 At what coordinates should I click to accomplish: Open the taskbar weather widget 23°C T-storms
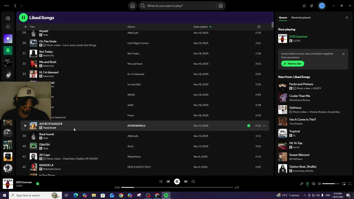288,195
